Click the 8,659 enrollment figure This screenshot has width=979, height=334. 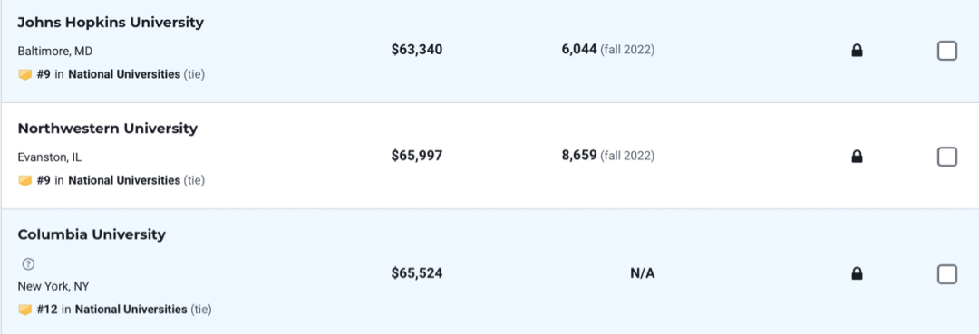click(579, 155)
